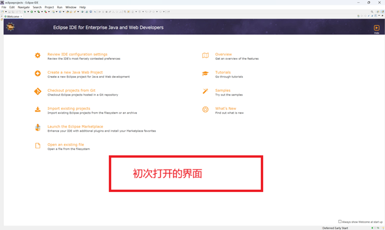The height and width of the screenshot is (230, 385).
Task: Close the Welcome tab
Action: (21, 16)
